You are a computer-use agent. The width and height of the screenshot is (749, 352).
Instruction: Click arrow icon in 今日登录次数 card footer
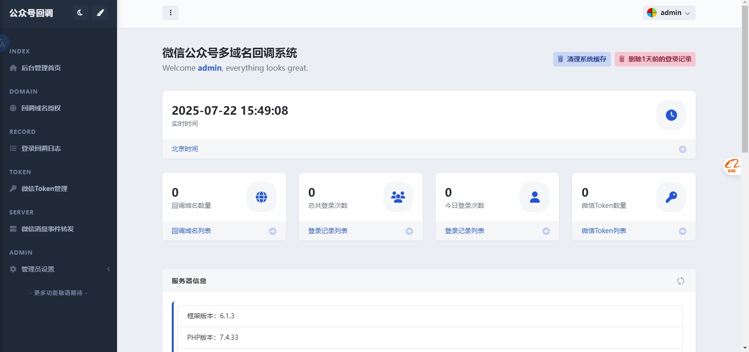[546, 231]
